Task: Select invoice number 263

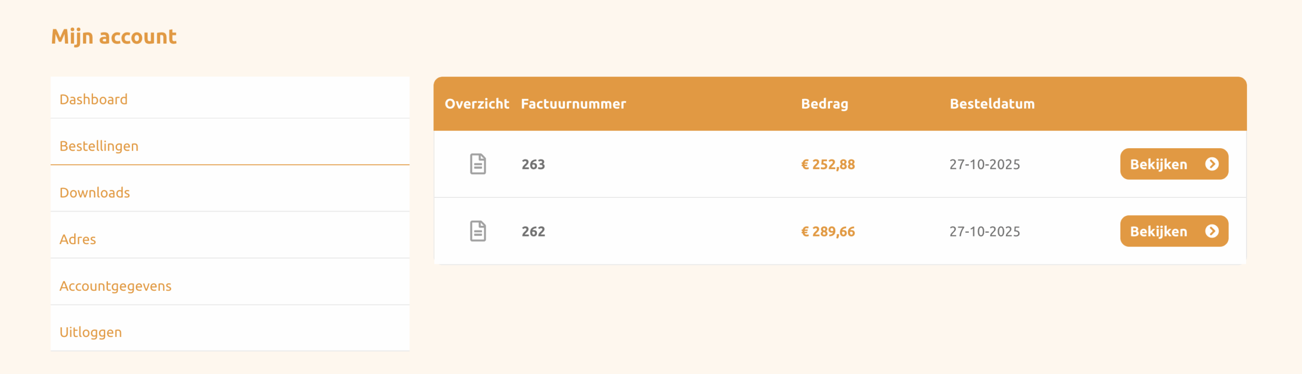Action: click(533, 164)
